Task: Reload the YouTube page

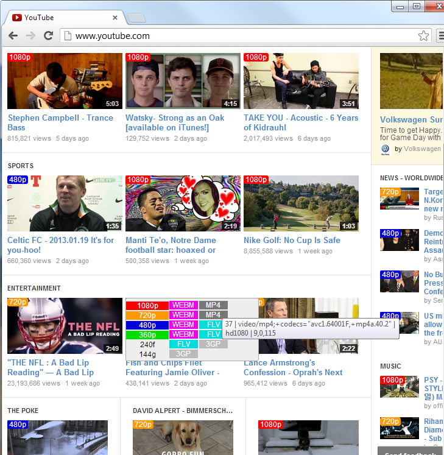Action: 48,36
